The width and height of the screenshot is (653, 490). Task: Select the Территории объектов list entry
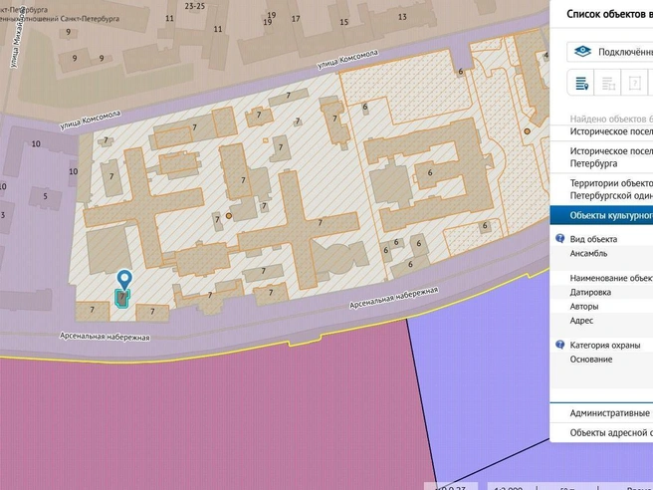click(x=601, y=189)
